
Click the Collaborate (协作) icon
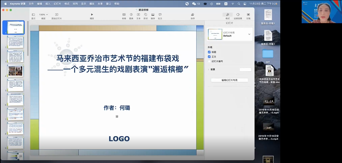pos(193,15)
